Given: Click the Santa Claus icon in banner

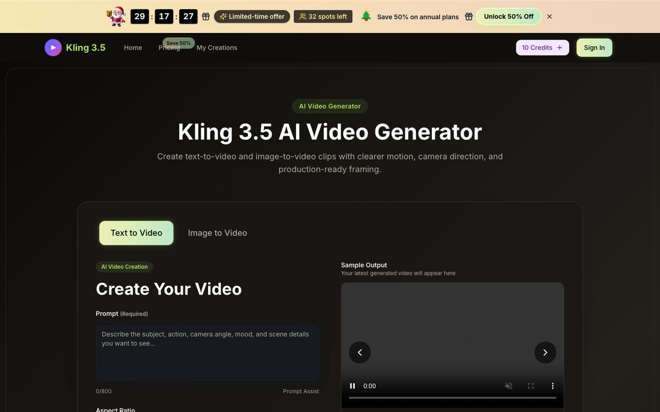Looking at the screenshot, I should tap(116, 16).
